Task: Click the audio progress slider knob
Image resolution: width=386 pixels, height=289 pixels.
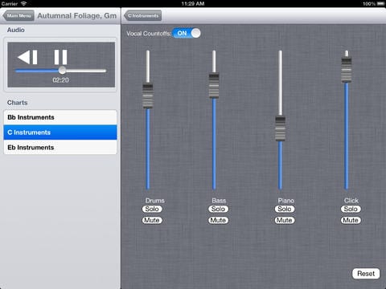Action: coord(62,71)
